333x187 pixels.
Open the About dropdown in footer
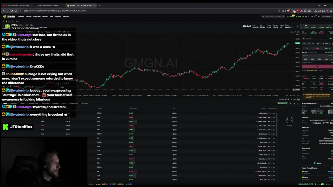tap(329, 184)
